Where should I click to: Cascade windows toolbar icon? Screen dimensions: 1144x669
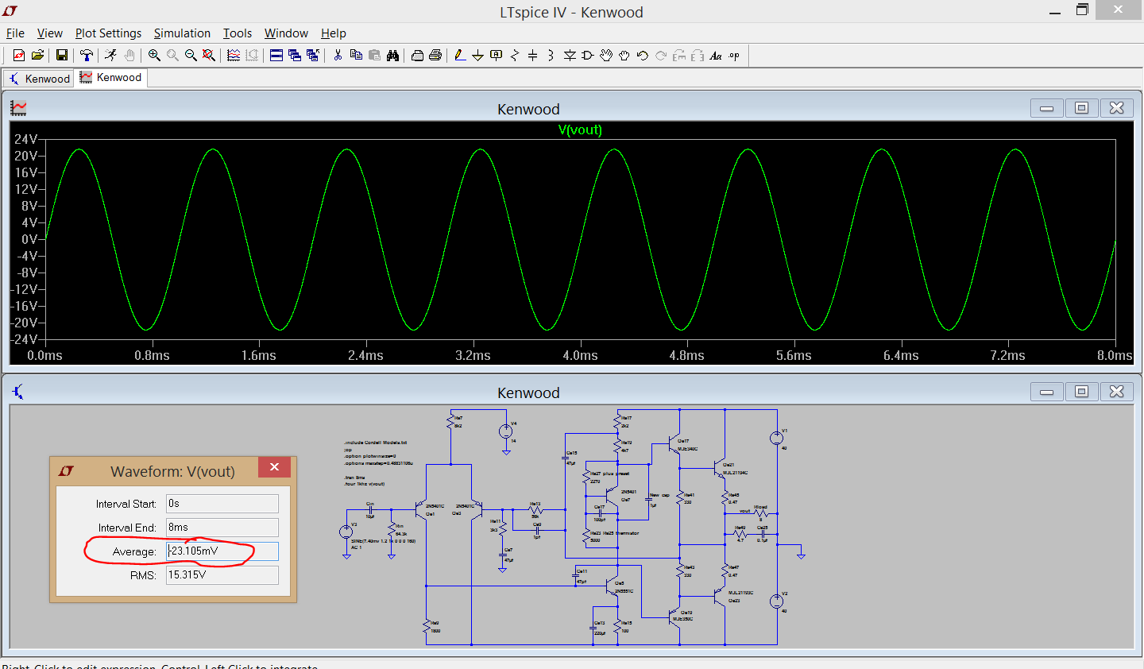[x=295, y=55]
